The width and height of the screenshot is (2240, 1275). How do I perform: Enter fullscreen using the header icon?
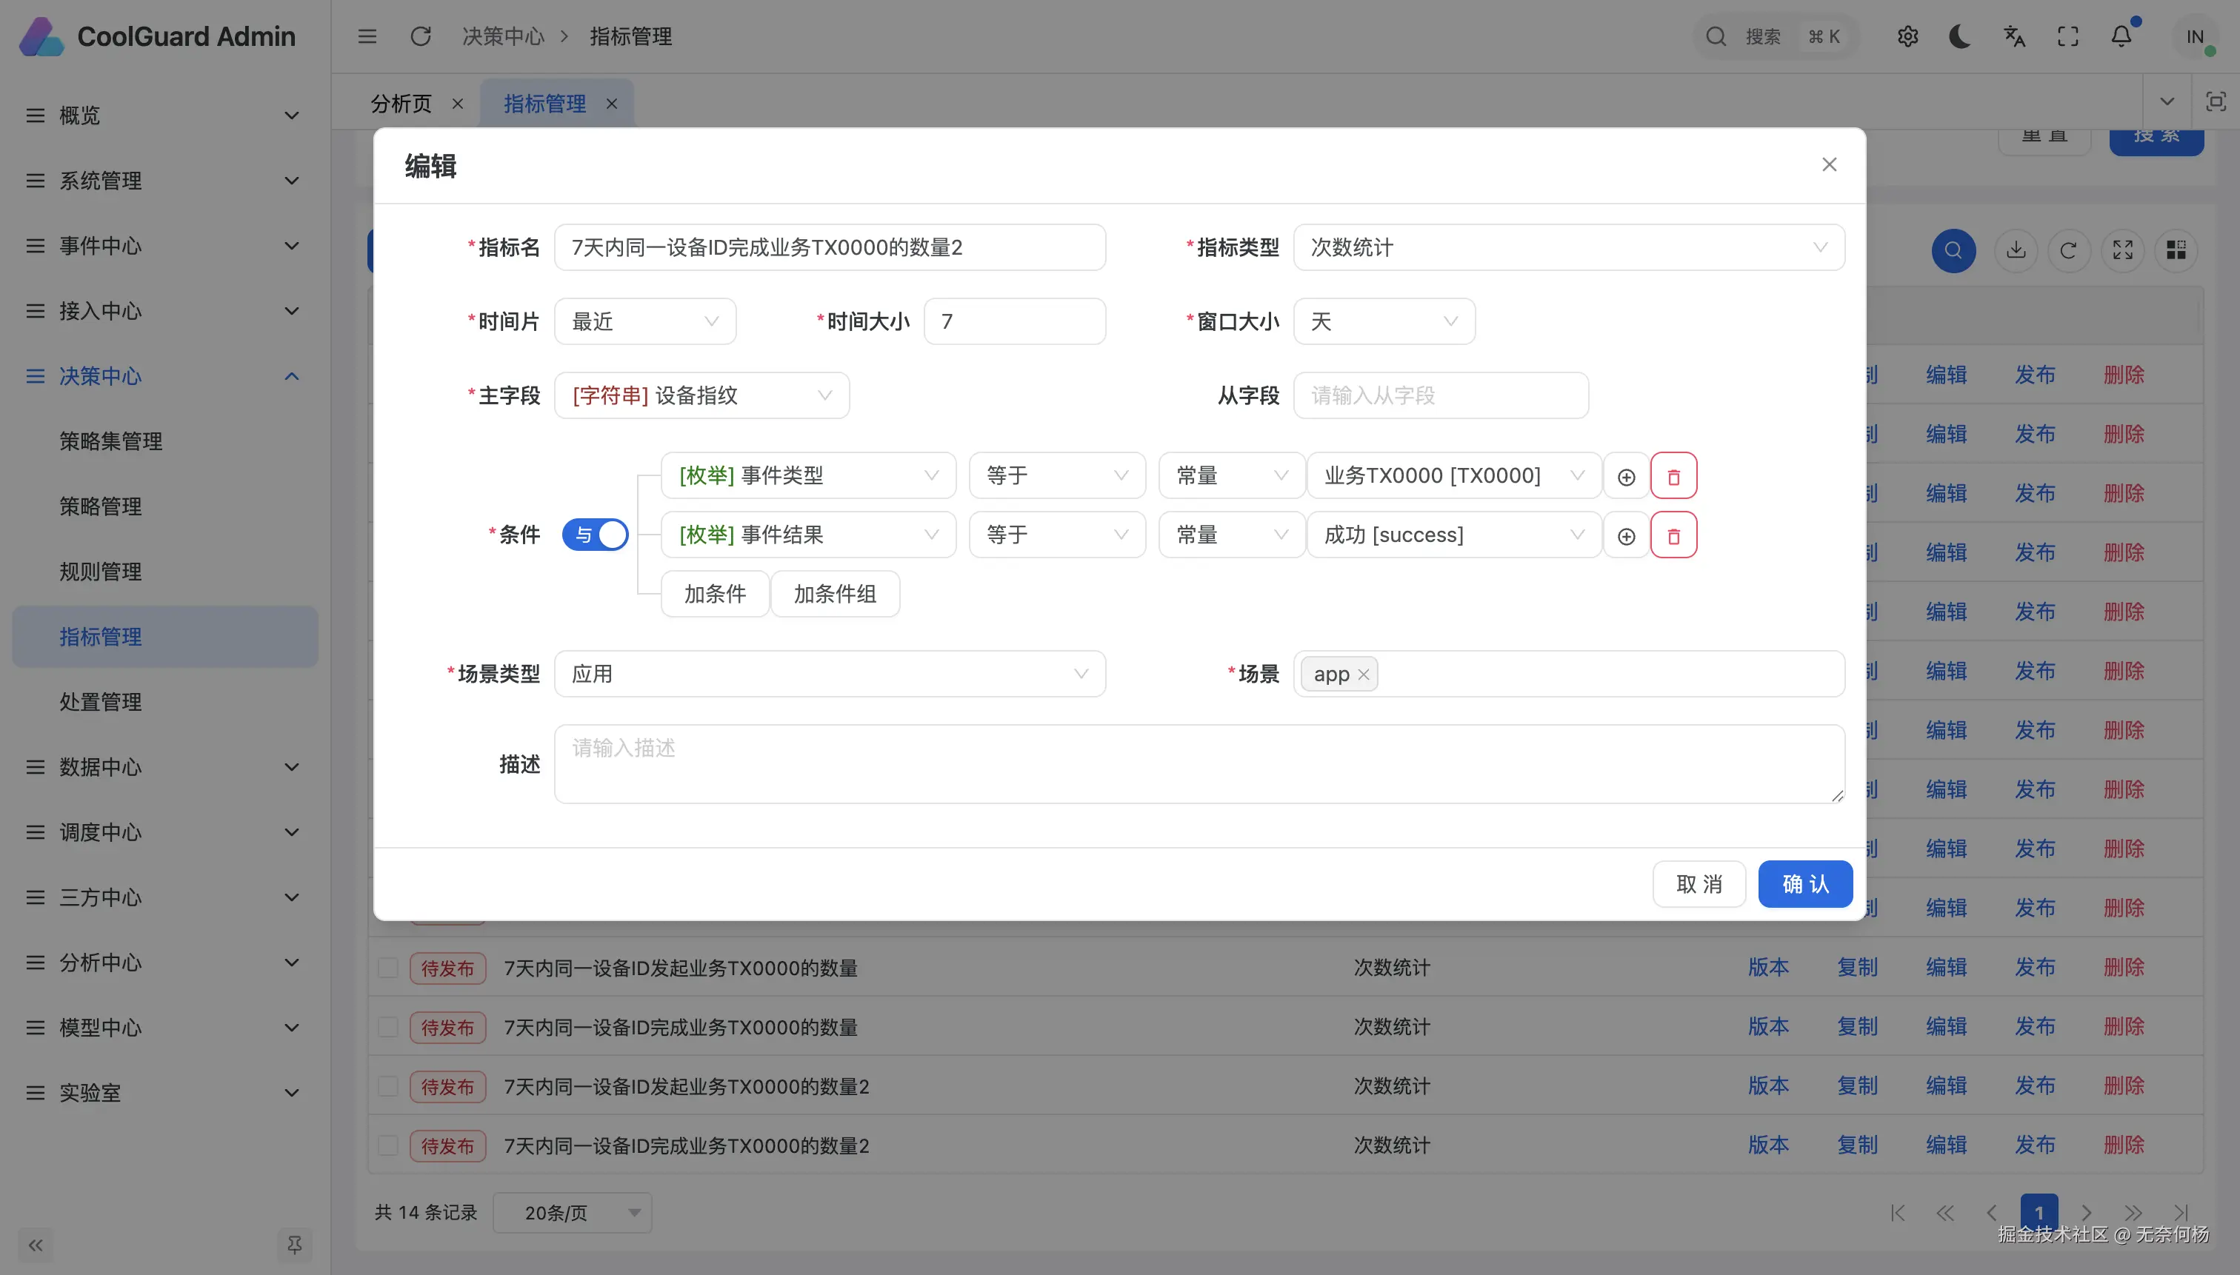click(x=2067, y=37)
